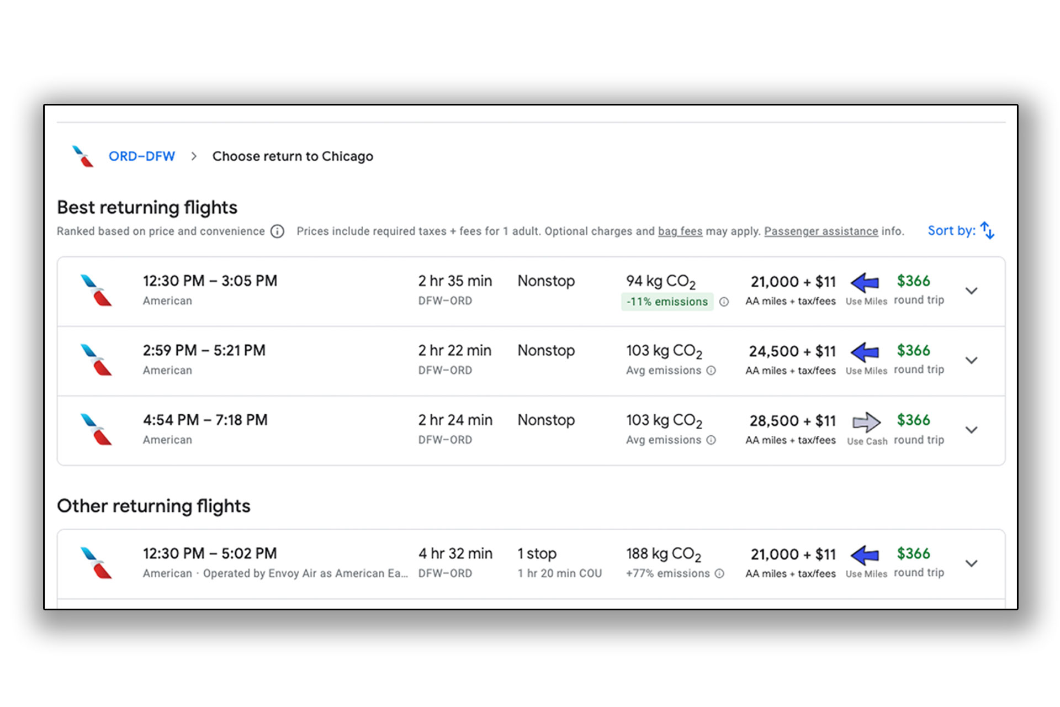Click the gray Use Cash arrow
The width and height of the screenshot is (1060, 707).
[x=866, y=423]
